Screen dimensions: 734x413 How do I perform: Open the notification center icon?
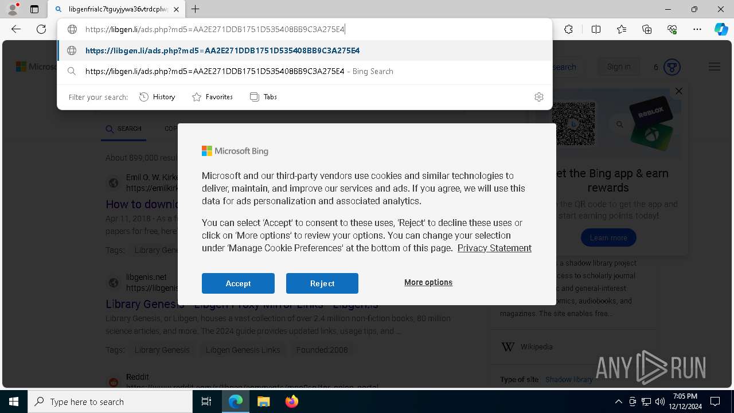coord(715,402)
